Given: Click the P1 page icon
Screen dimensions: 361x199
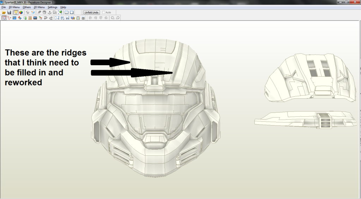Looking at the screenshot, I should [68, 18].
